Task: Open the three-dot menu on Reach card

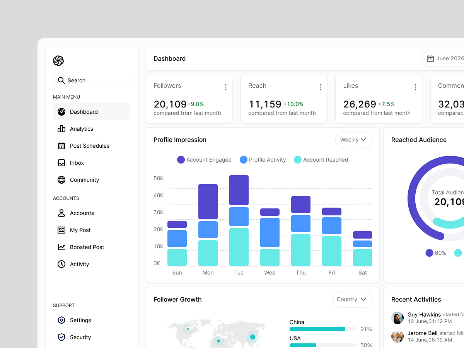Action: tap(321, 87)
